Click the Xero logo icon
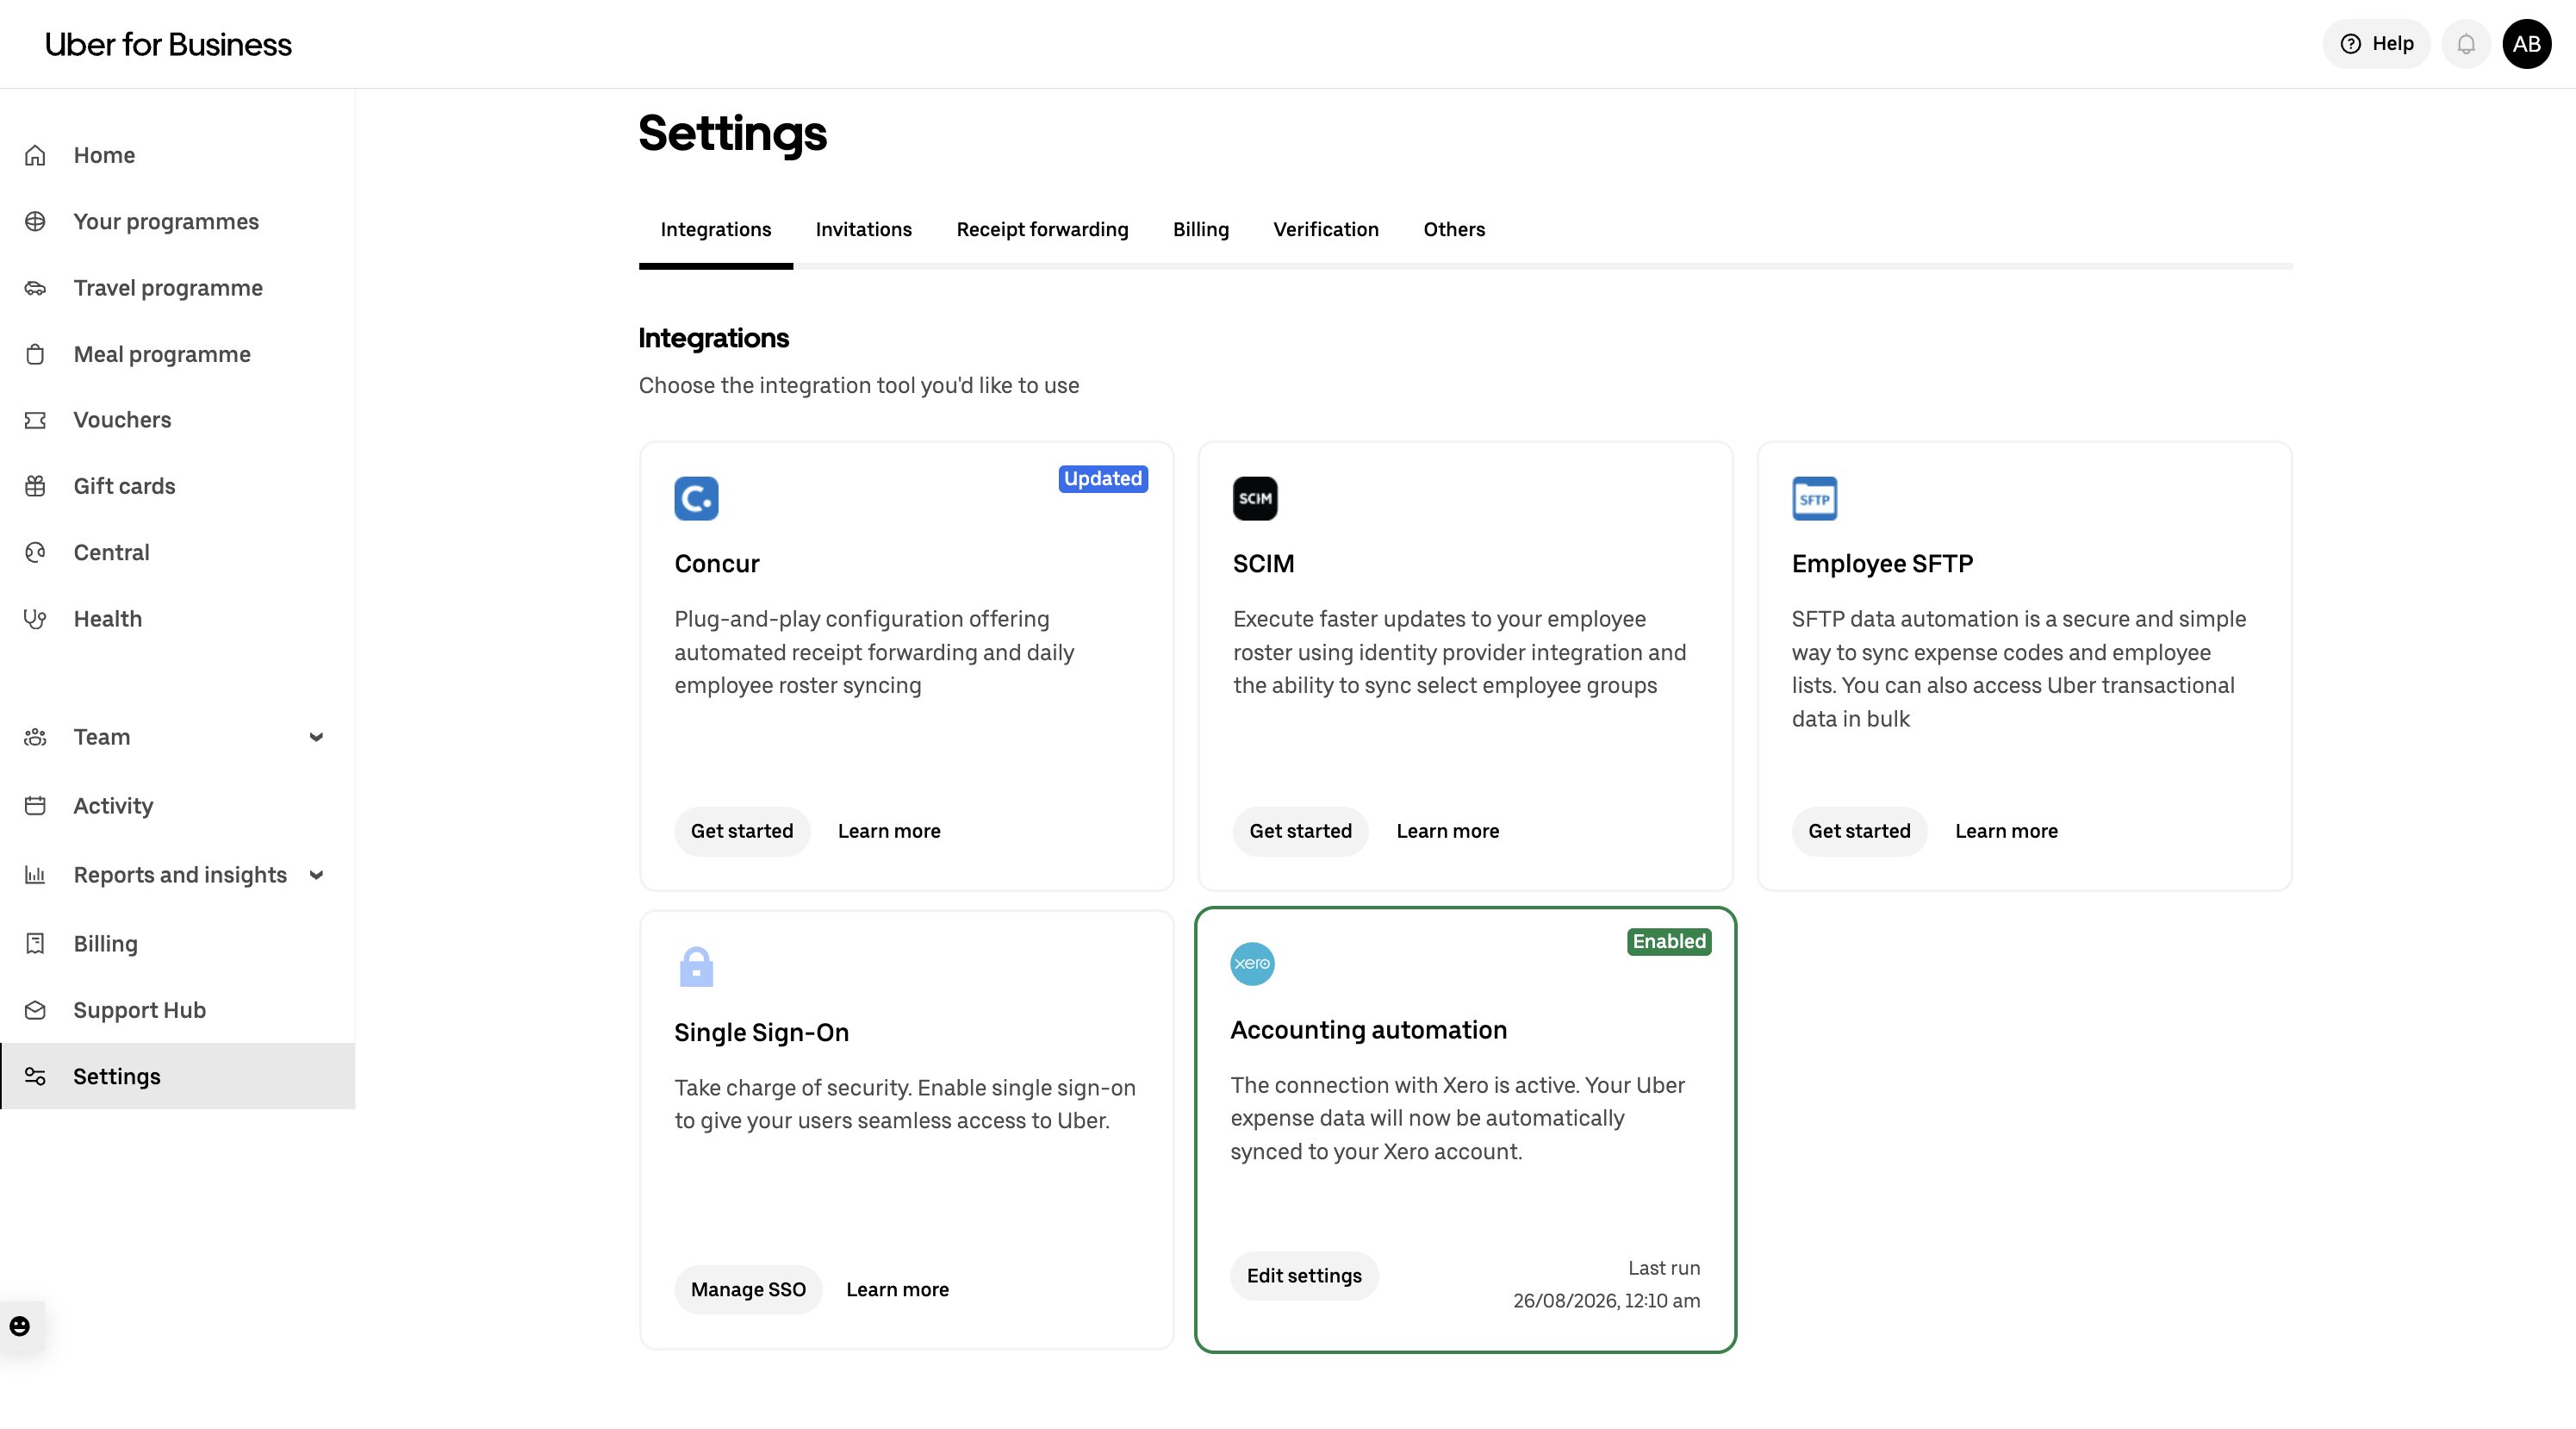Screen dimensions: 2576x1429 [x=1252, y=964]
